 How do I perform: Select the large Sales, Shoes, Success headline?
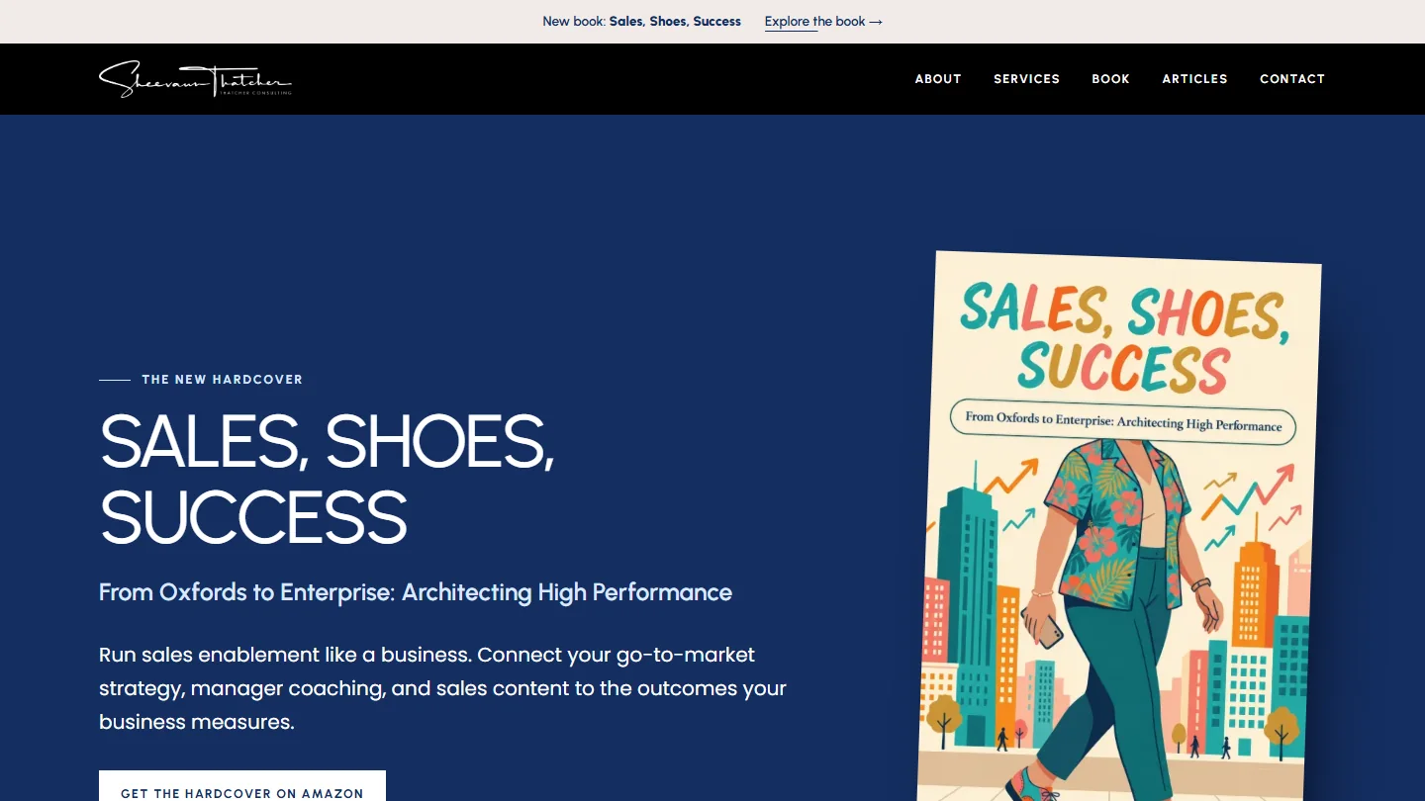point(328,479)
